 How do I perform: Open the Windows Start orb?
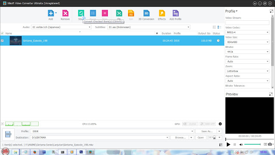pos(6,152)
